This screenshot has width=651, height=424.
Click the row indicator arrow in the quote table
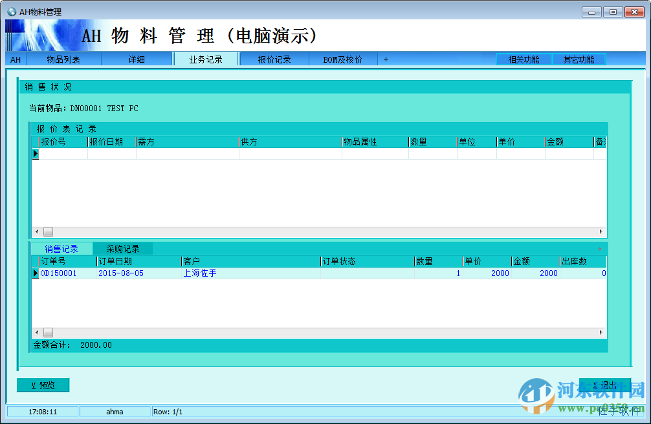36,154
